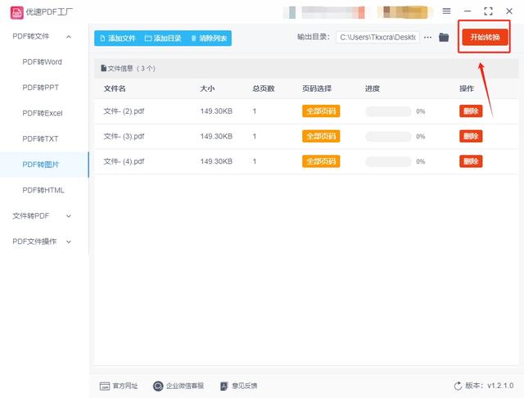Screen dimensions: 524x398
Task: Maximize the window with the fullscreen icon
Action: 488,11
